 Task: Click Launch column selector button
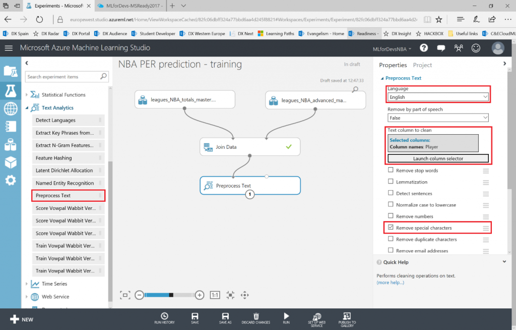pos(438,158)
